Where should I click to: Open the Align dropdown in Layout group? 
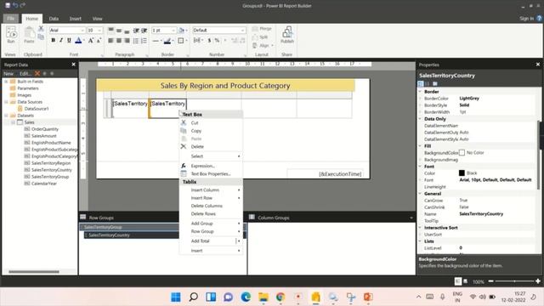[263, 45]
